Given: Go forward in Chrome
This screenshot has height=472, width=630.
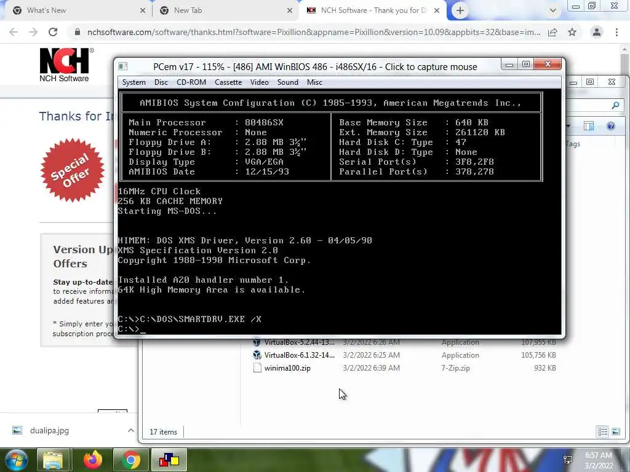Looking at the screenshot, I should coord(33,32).
